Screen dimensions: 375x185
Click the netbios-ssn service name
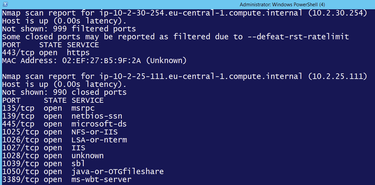[x=97, y=116]
